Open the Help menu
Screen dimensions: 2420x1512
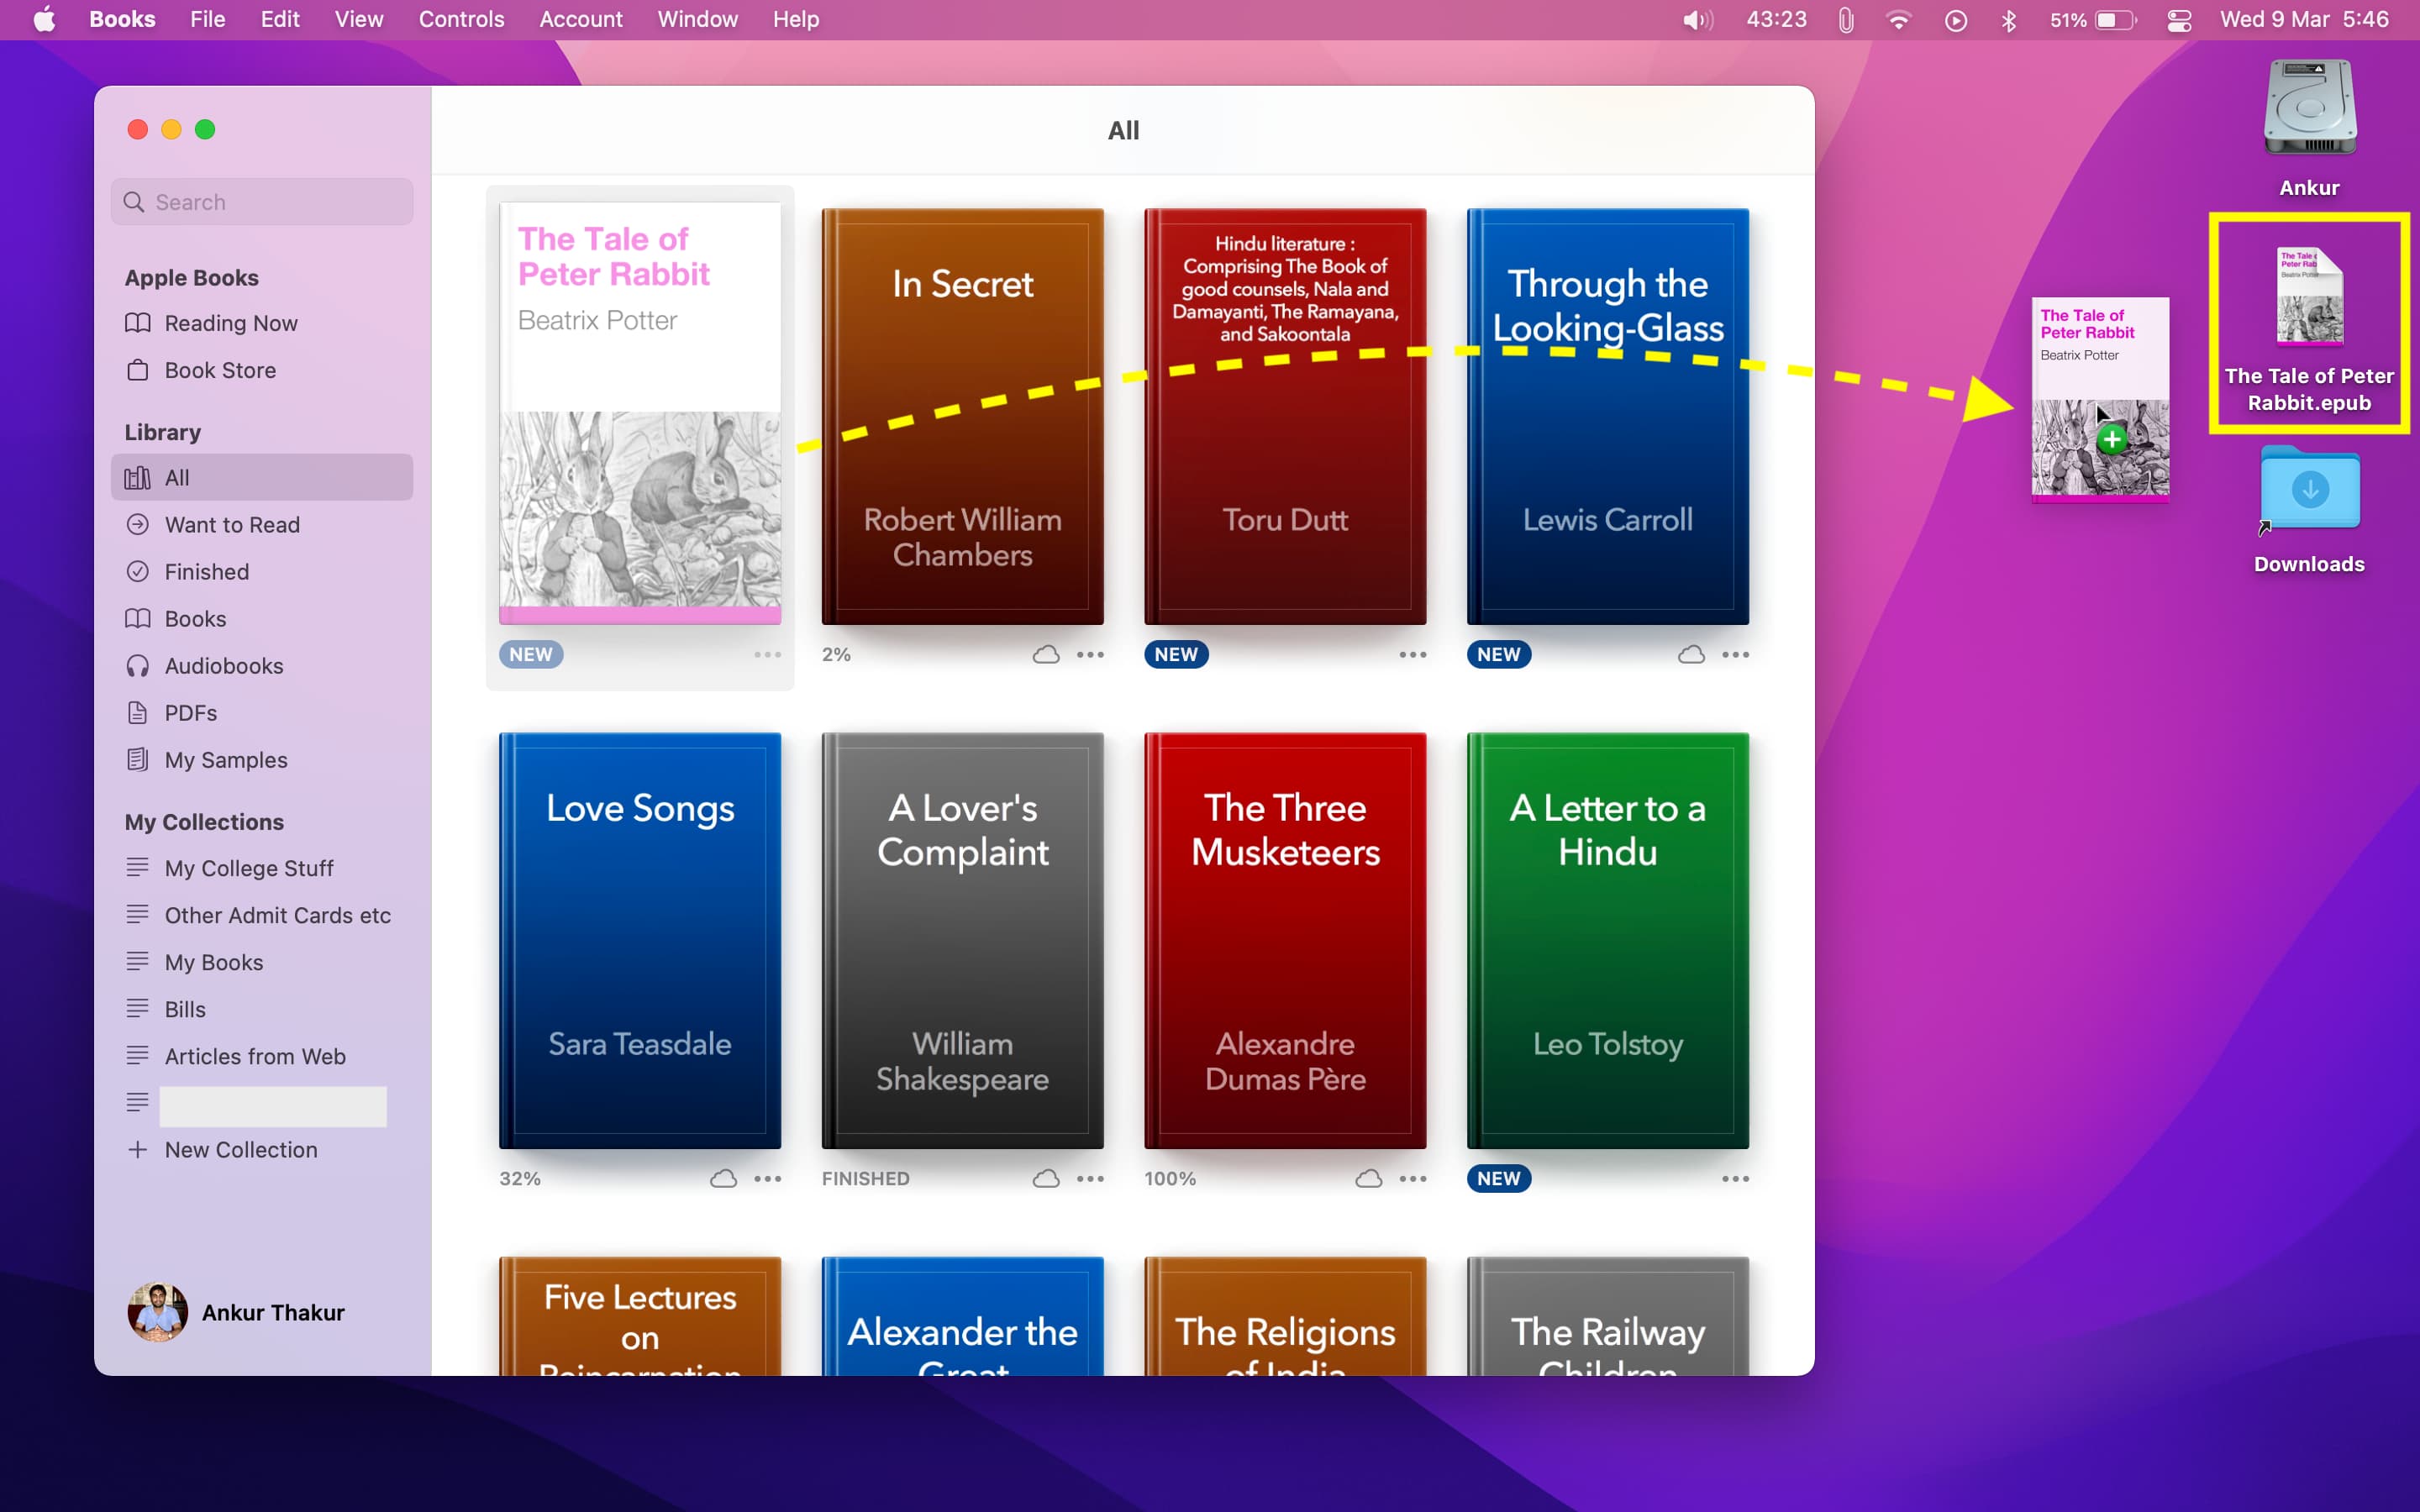coord(796,19)
